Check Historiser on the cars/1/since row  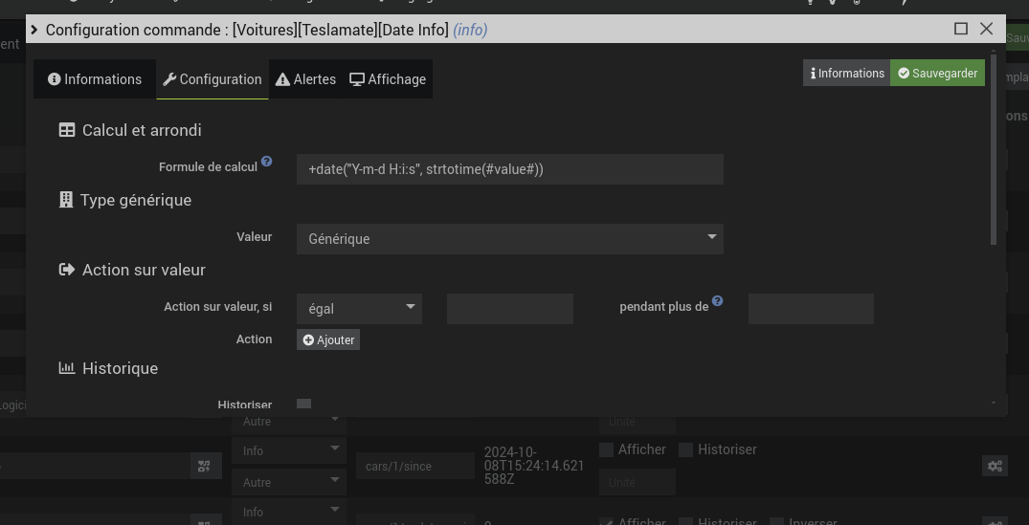point(685,449)
